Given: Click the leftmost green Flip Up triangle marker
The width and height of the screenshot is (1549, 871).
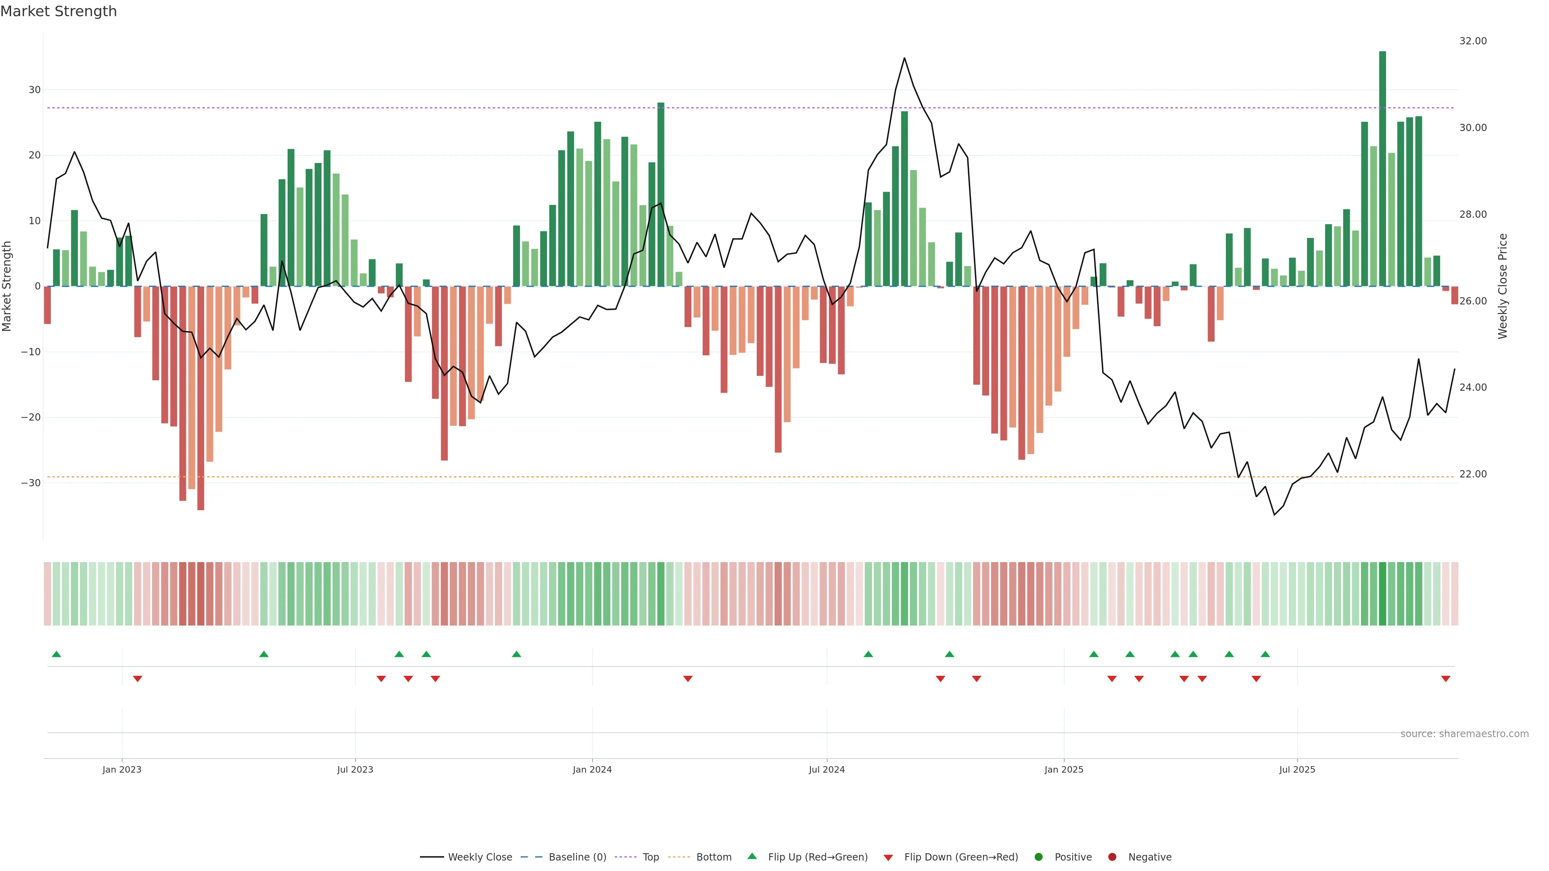Looking at the screenshot, I should (56, 654).
